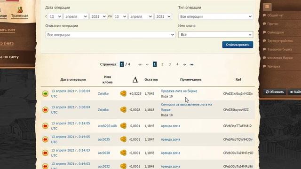Click gold coins icon in acc0038 row

(123, 153)
